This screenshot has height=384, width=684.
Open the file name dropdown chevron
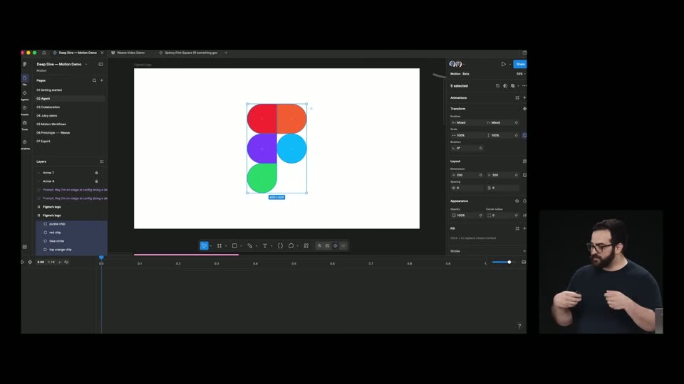pos(86,65)
